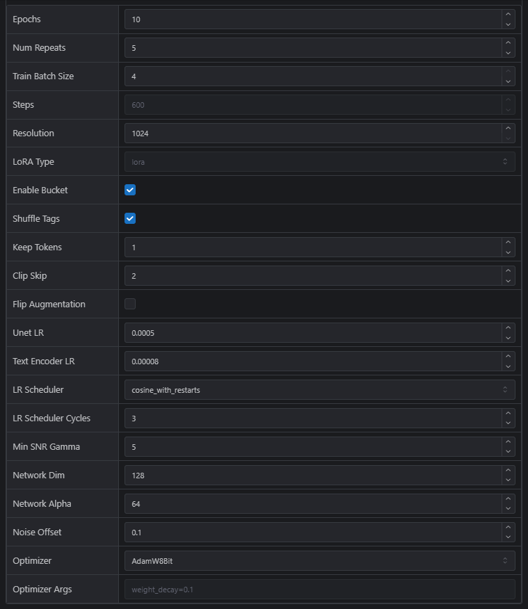This screenshot has height=609, width=528.
Task: Focus the Text Encoder LR field
Action: [x=313, y=361]
